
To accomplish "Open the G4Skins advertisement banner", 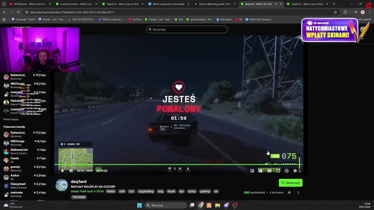I will tap(330, 30).
